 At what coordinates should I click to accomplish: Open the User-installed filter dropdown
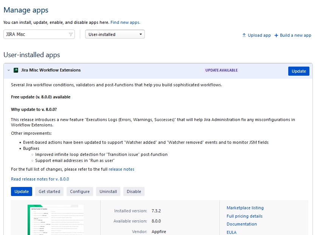point(115,34)
